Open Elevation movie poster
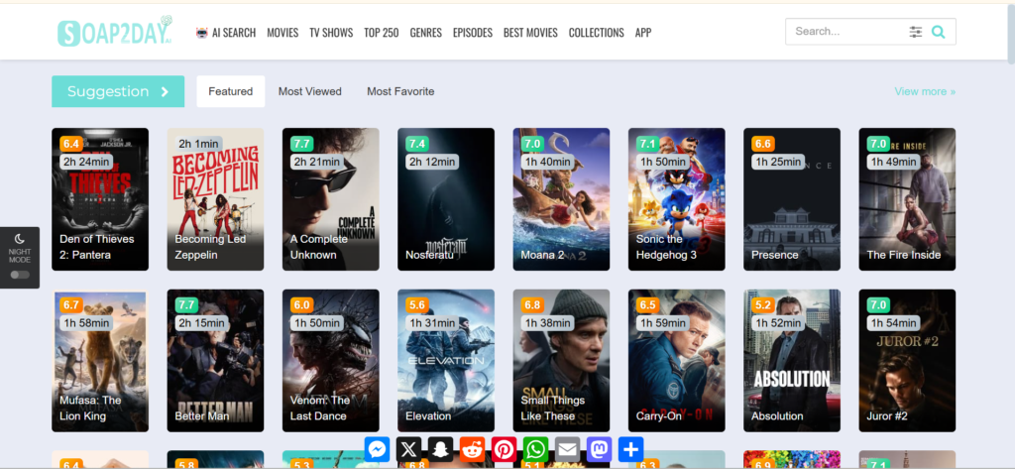Screen dimensions: 1015x469 (x=446, y=360)
